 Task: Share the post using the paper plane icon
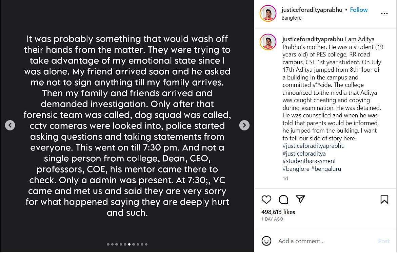point(300,200)
